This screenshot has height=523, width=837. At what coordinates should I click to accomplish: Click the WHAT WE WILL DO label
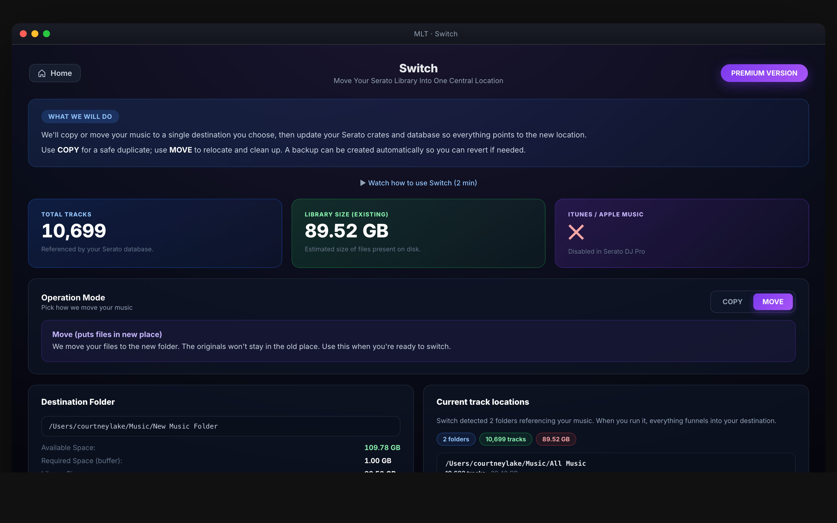point(80,117)
